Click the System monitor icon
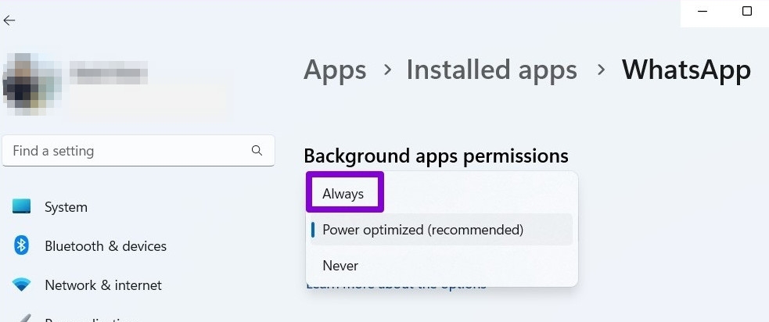 coord(22,207)
